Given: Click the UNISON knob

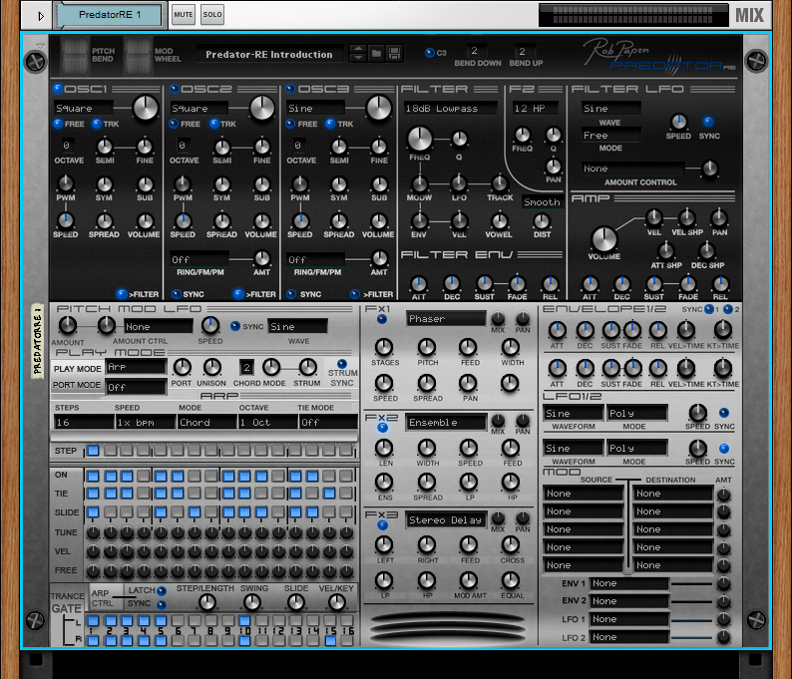Looking at the screenshot, I should [x=211, y=367].
